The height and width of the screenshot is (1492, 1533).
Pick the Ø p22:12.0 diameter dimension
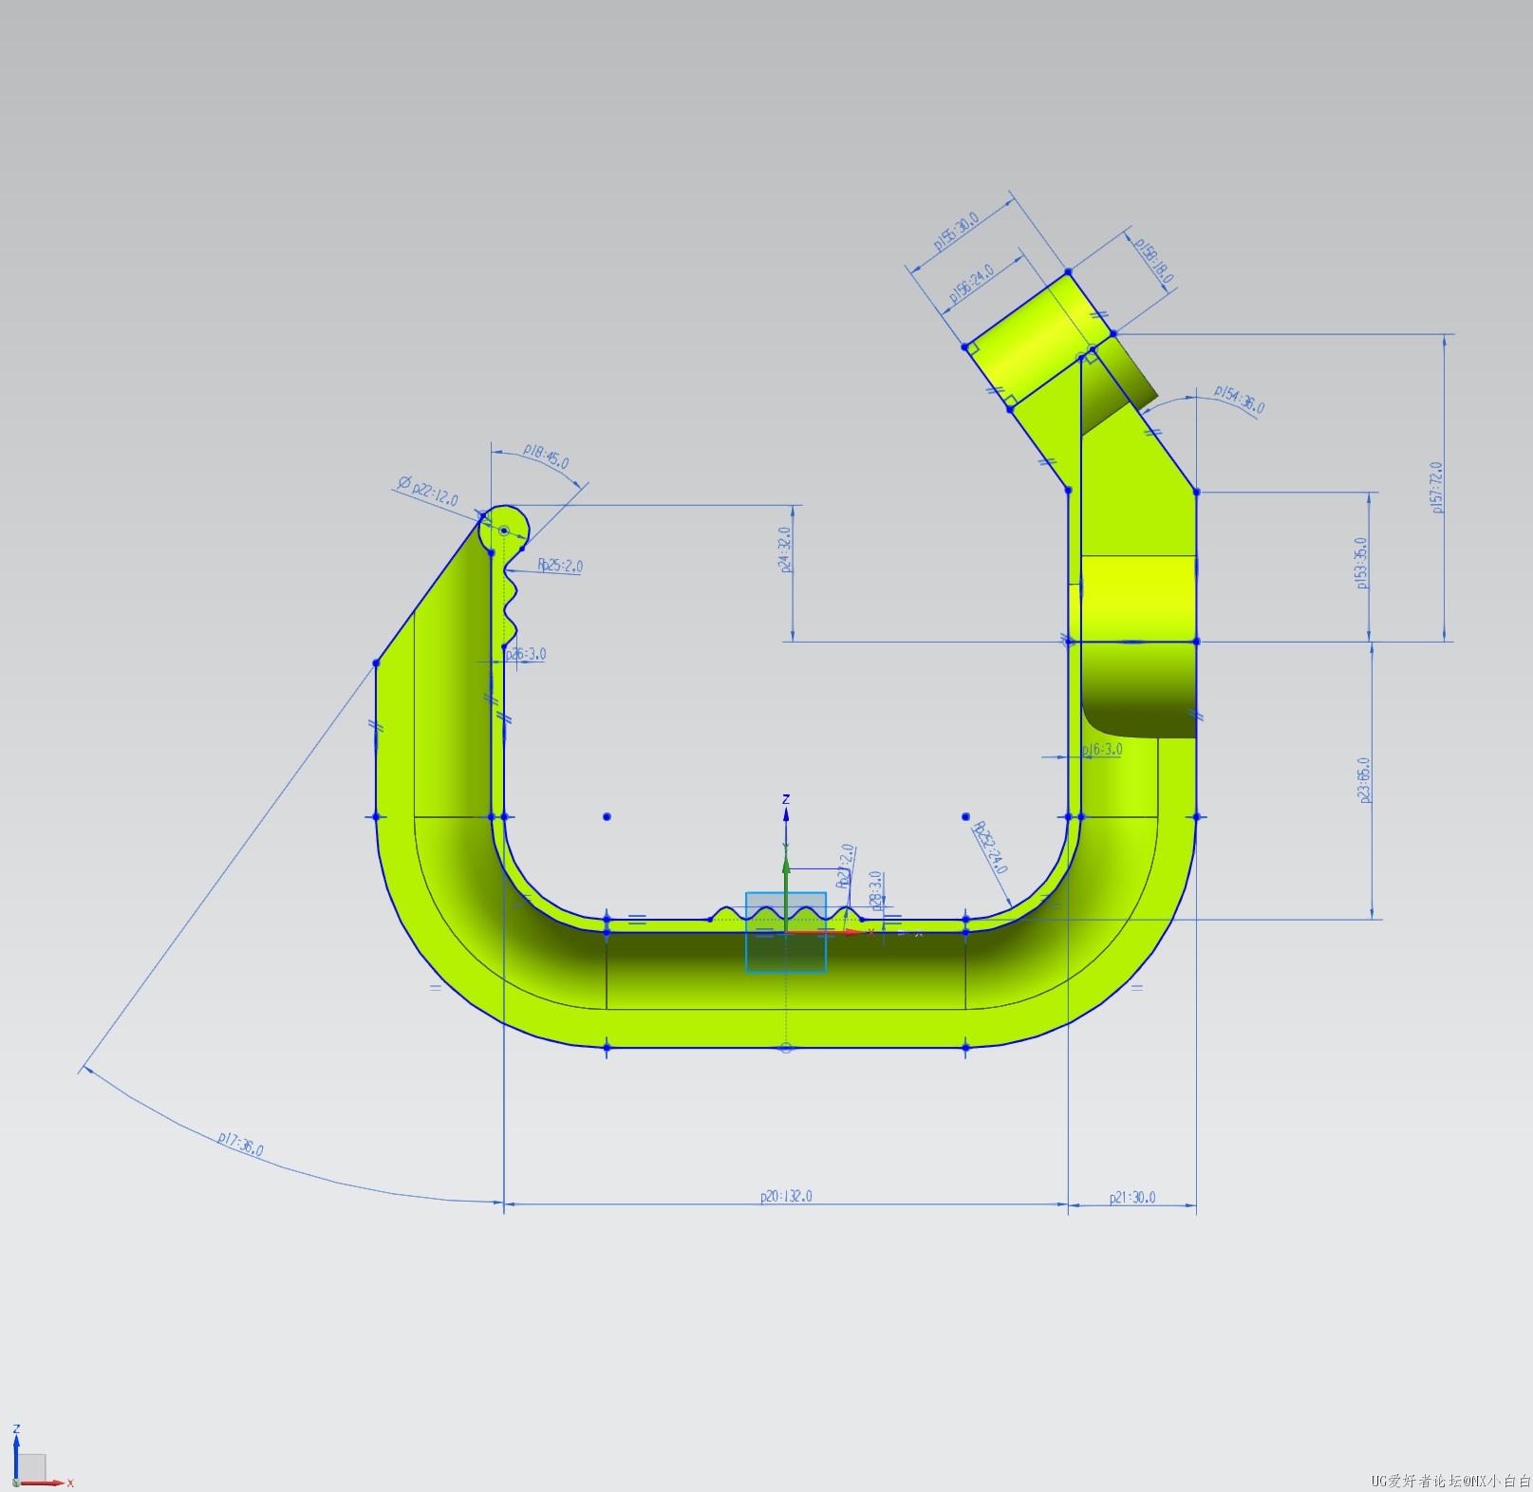(x=428, y=491)
